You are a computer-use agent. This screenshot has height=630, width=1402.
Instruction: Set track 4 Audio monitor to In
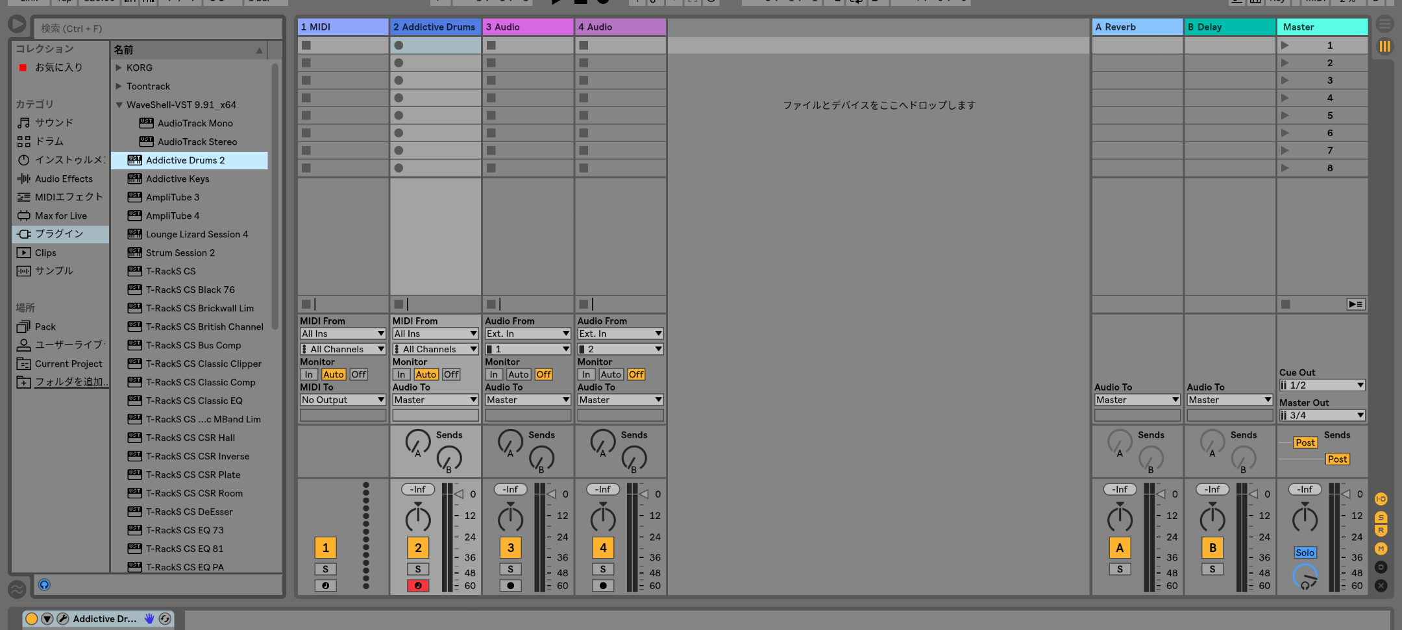586,374
